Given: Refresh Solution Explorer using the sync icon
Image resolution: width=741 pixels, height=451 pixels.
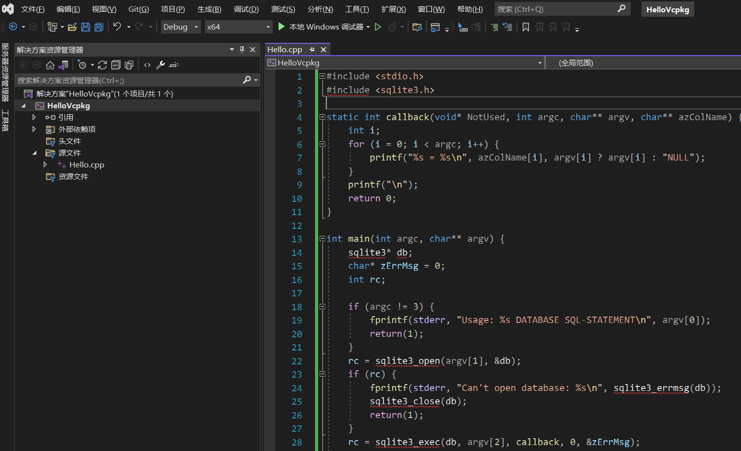Looking at the screenshot, I should pos(102,65).
